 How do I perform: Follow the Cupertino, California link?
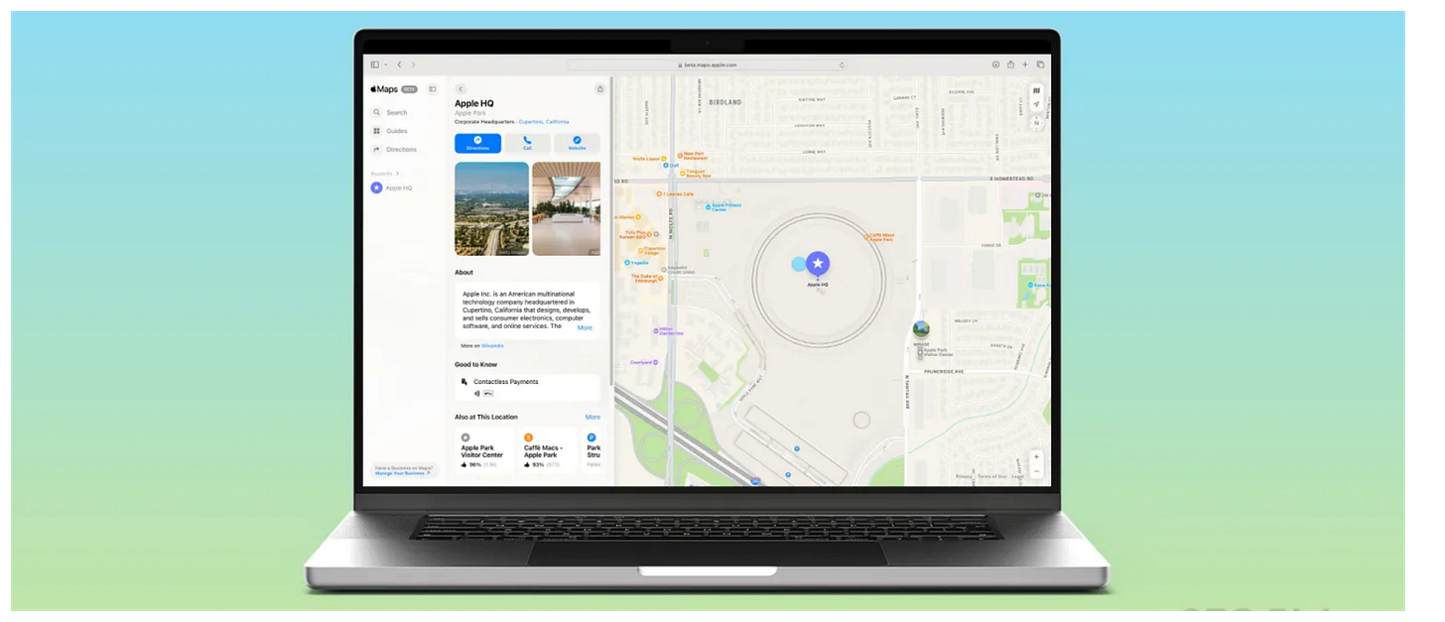click(x=544, y=122)
